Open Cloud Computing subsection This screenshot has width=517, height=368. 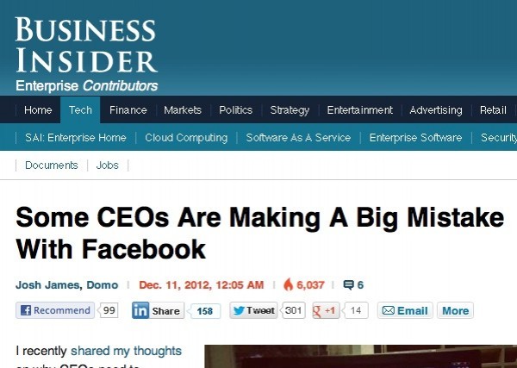pyautogui.click(x=186, y=138)
